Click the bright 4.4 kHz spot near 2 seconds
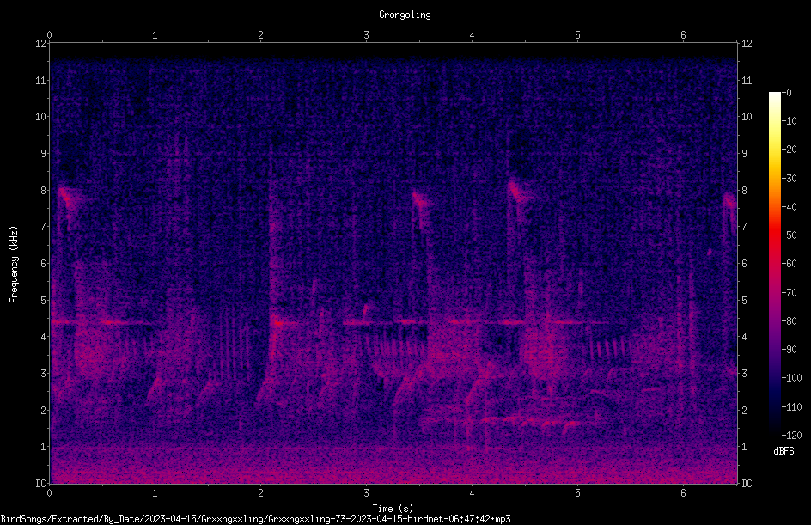 (278, 323)
